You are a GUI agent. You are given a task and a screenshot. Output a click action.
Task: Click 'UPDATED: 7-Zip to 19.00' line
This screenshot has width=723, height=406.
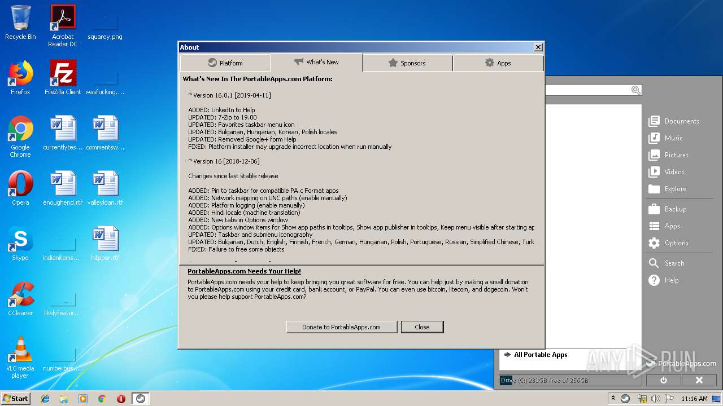[222, 117]
